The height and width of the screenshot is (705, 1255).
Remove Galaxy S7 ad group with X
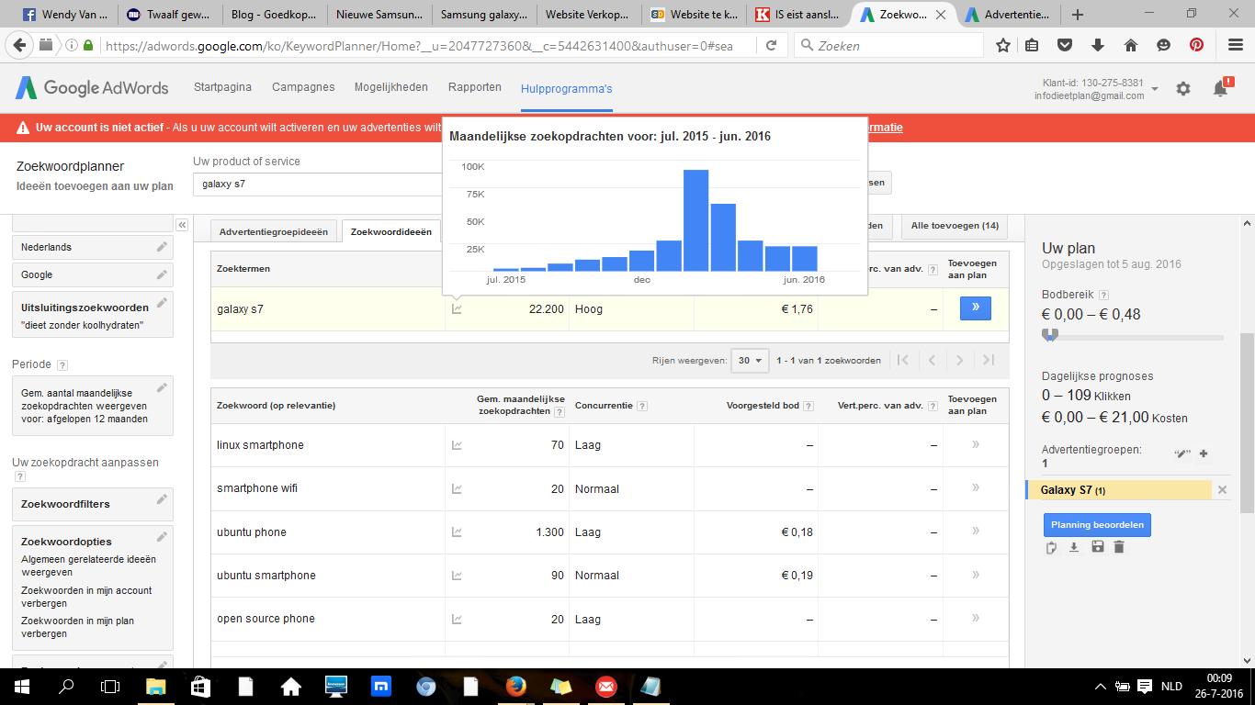(x=1222, y=490)
